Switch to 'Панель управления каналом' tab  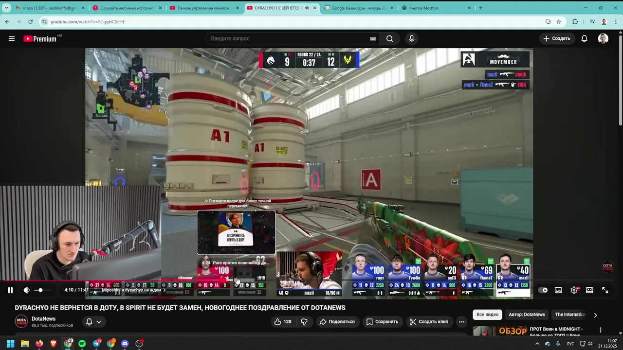pos(203,8)
